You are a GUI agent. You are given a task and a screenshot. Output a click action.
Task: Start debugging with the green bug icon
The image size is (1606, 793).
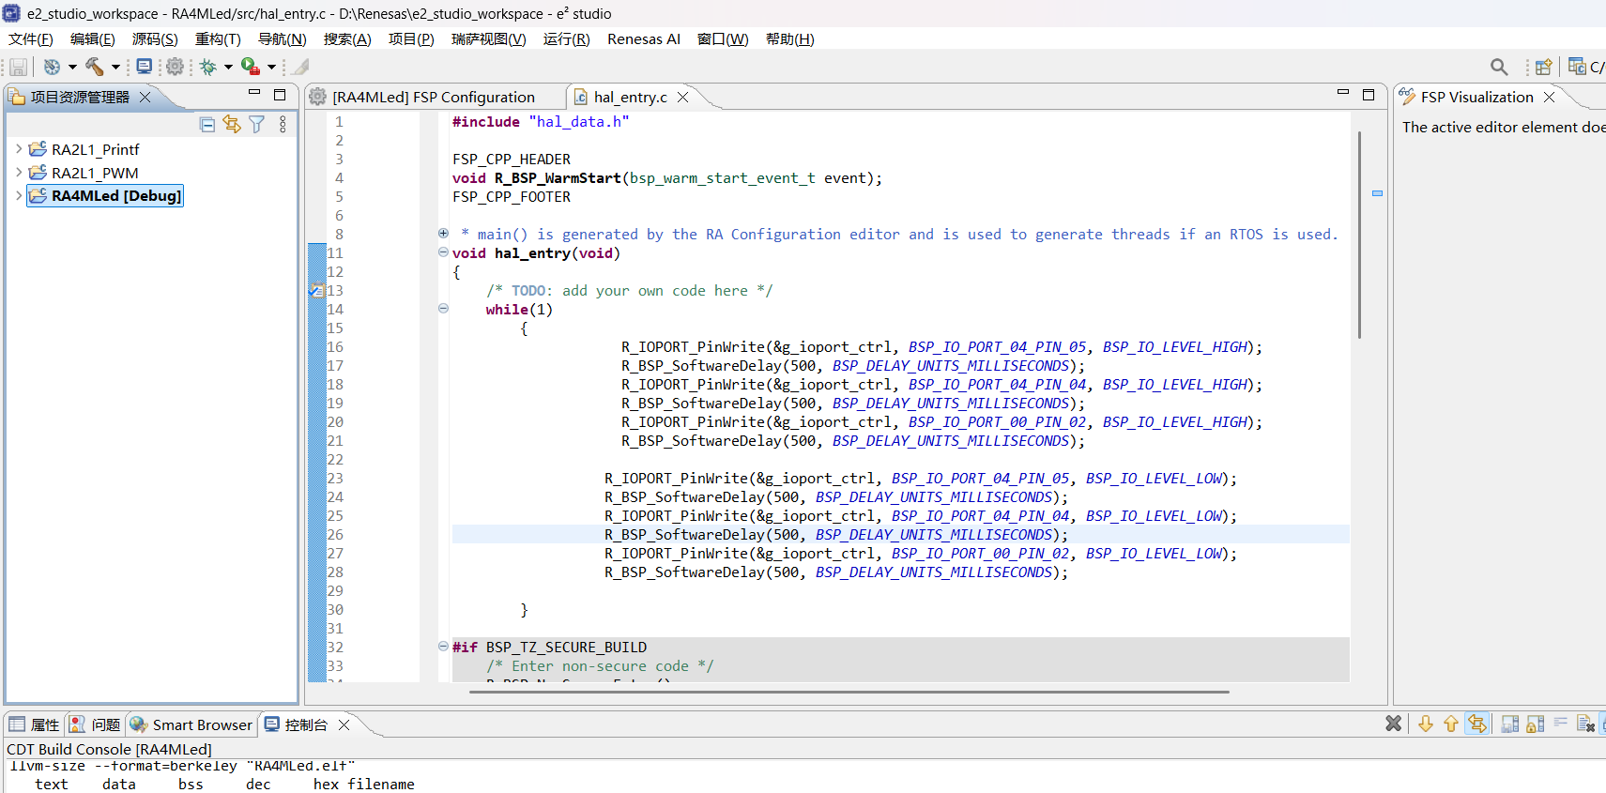[x=207, y=67]
